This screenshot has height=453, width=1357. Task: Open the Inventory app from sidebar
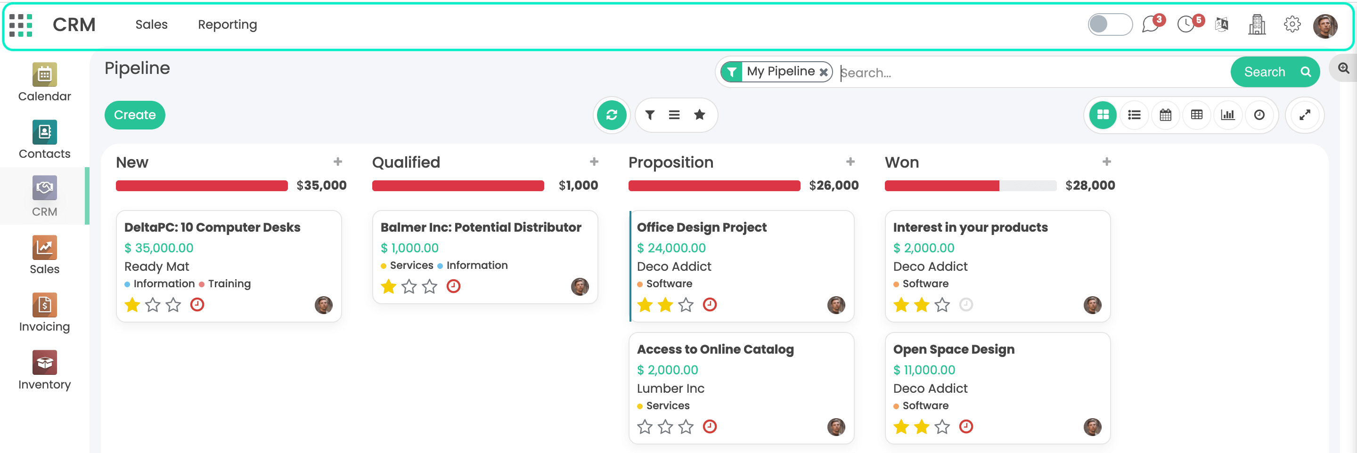pos(44,370)
